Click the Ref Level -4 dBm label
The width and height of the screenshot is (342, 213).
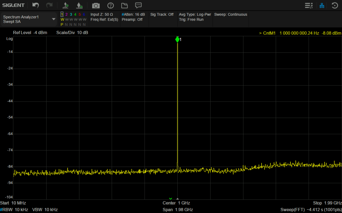[30, 33]
